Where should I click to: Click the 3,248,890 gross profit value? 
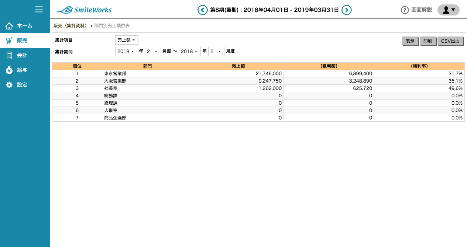click(360, 81)
